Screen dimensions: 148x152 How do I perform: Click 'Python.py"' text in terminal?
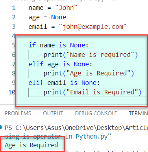(93, 137)
